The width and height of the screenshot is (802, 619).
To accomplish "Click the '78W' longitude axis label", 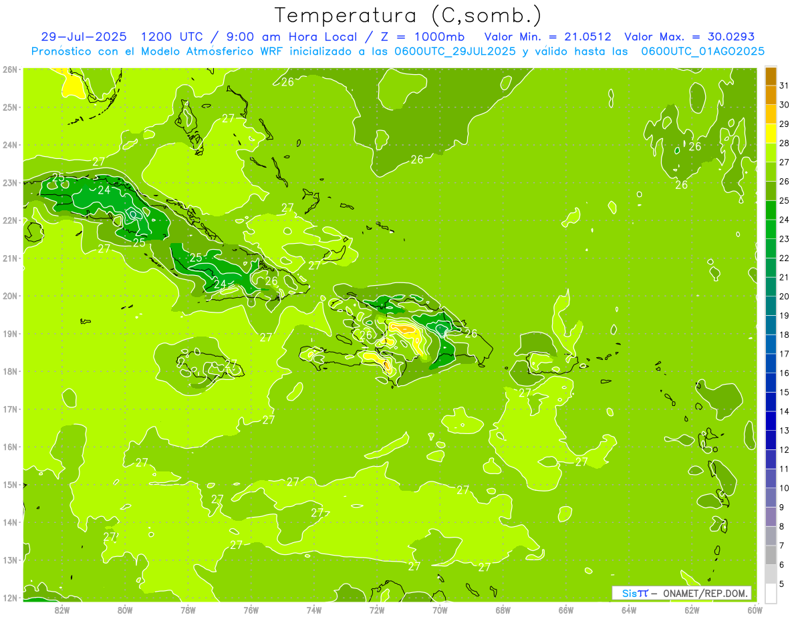I will tap(188, 610).
